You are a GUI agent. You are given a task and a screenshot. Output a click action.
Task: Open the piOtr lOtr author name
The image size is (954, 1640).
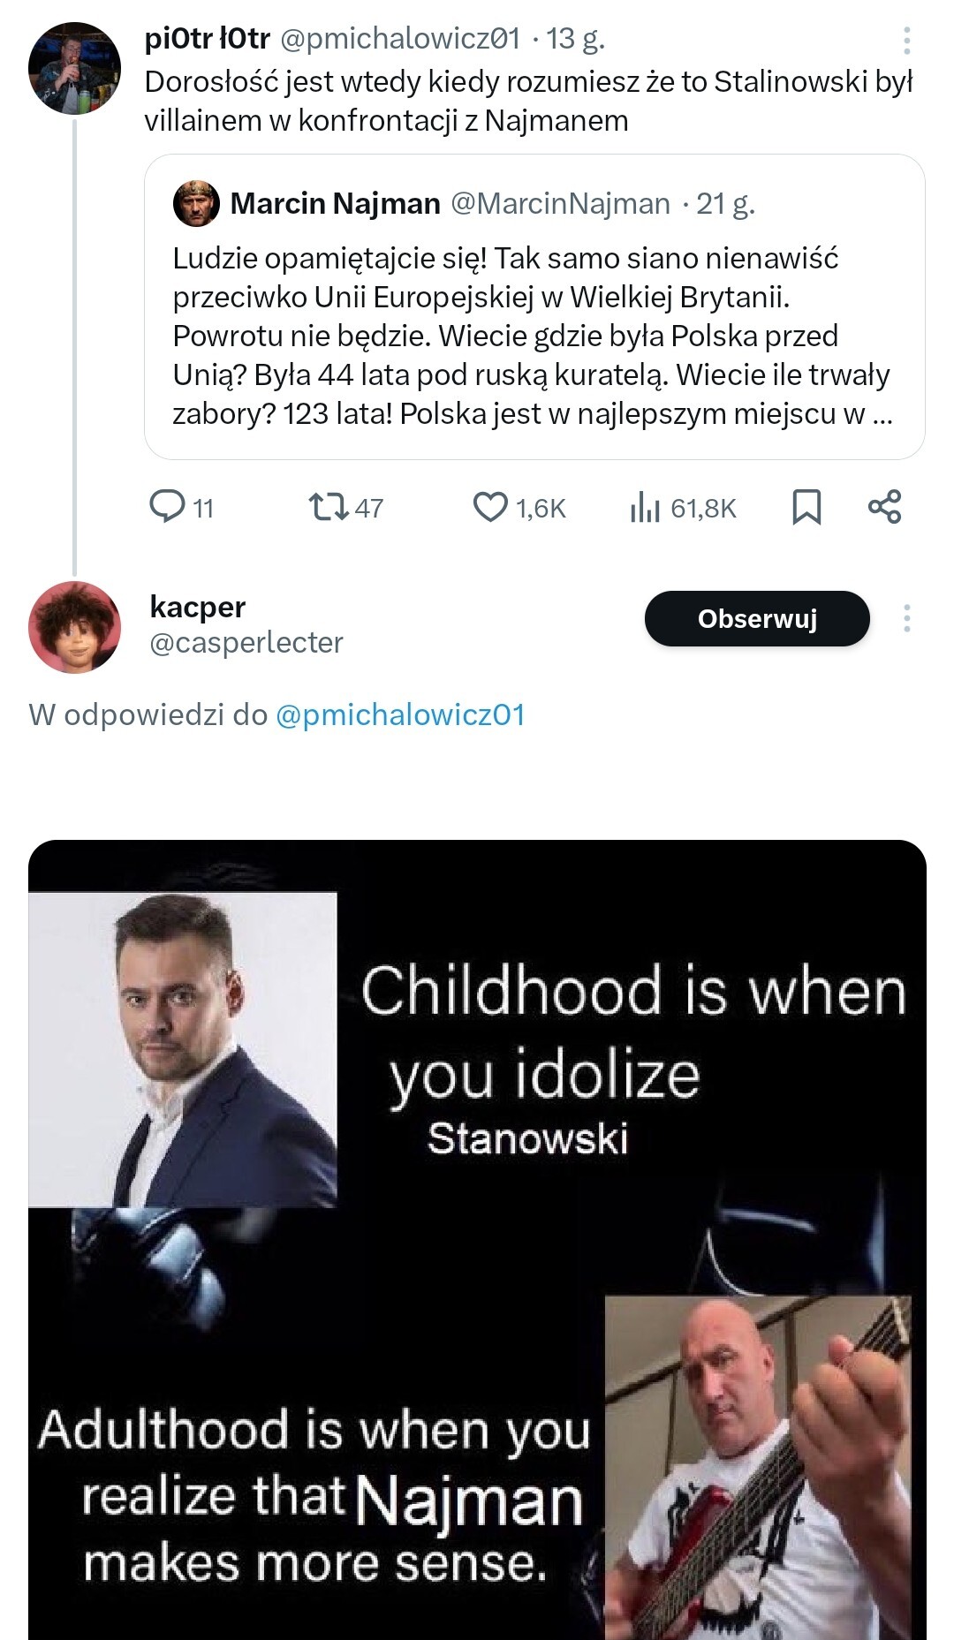(207, 38)
